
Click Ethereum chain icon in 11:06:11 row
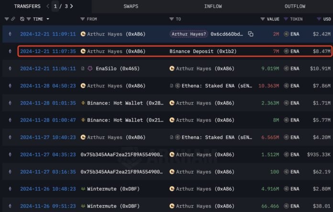10,68
